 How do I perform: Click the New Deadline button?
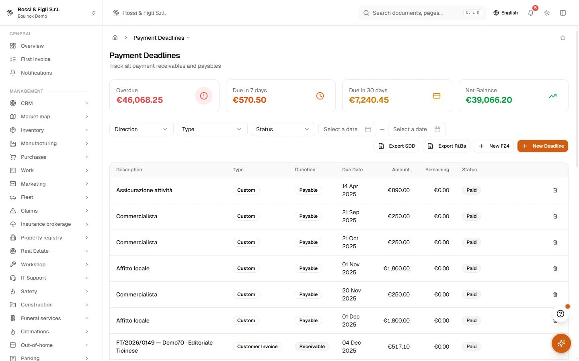543,146
